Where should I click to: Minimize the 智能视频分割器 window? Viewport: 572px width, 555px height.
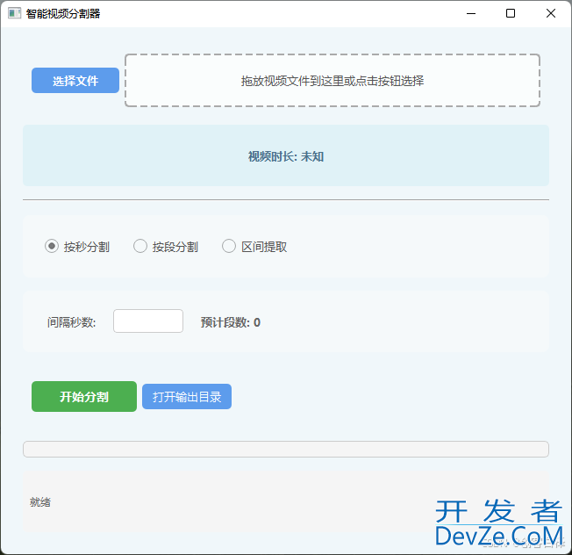tap(471, 13)
